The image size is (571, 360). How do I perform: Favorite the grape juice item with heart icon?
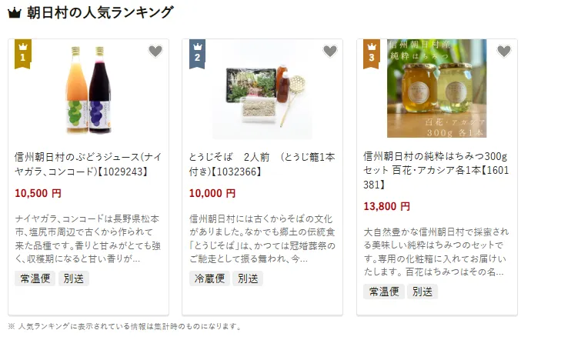point(155,51)
